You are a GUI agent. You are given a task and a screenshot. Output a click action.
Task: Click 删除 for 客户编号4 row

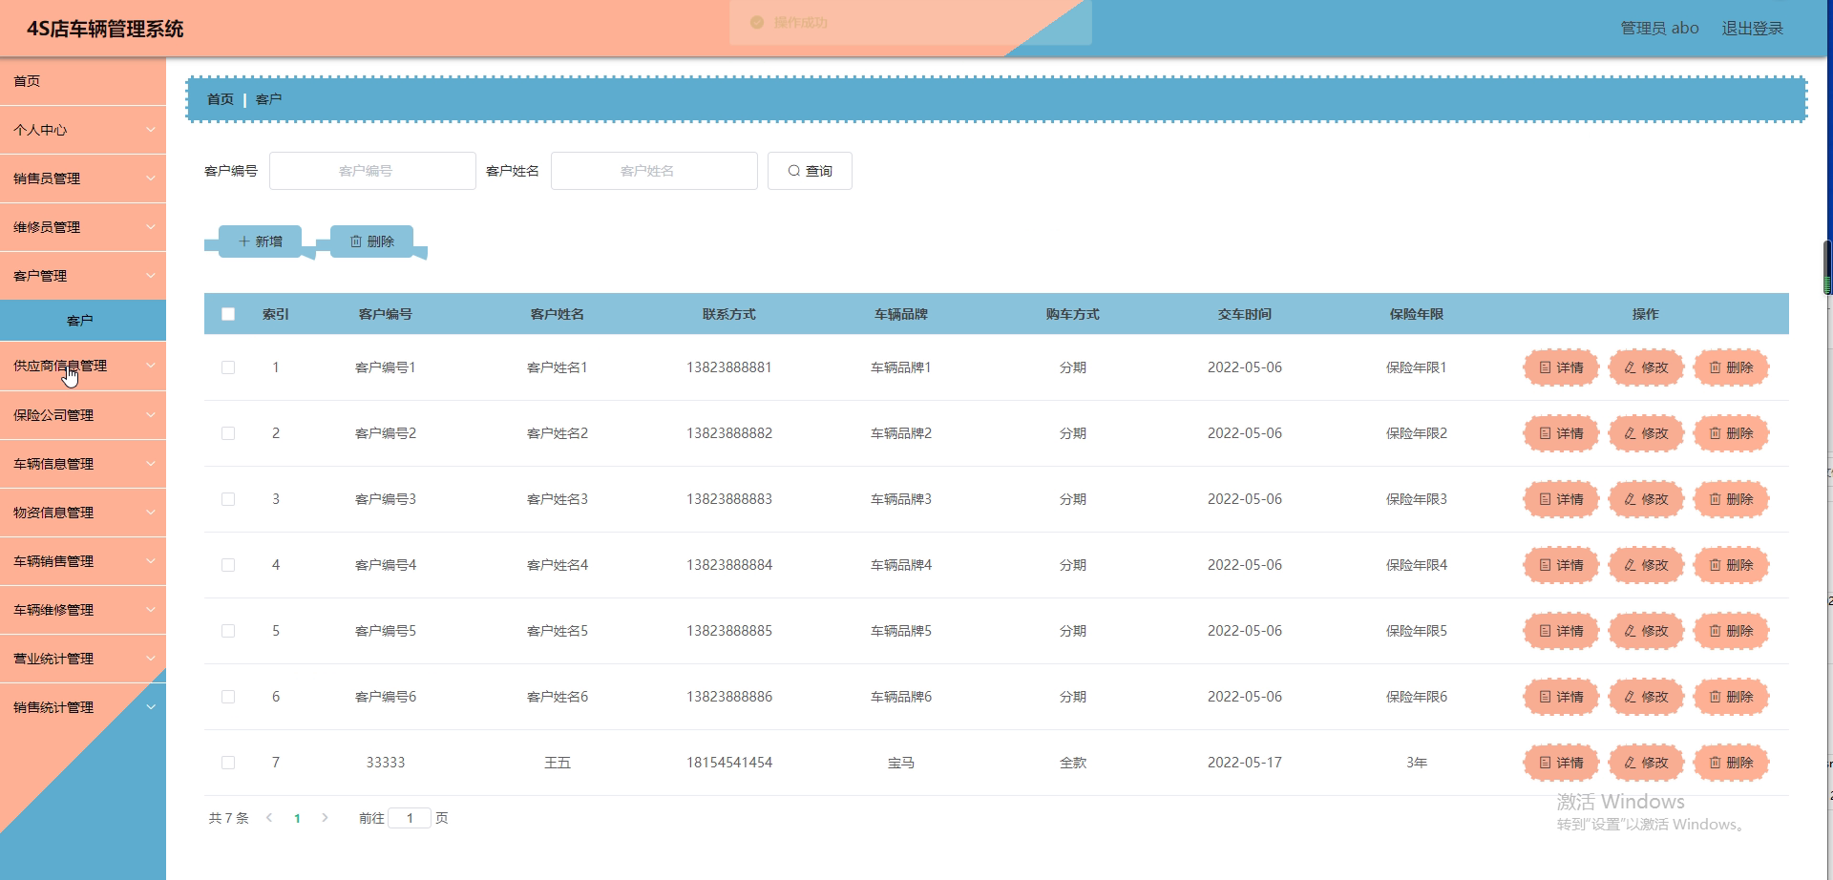tap(1731, 565)
